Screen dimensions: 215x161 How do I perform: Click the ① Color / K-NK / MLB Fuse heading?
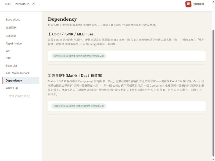[70, 34]
